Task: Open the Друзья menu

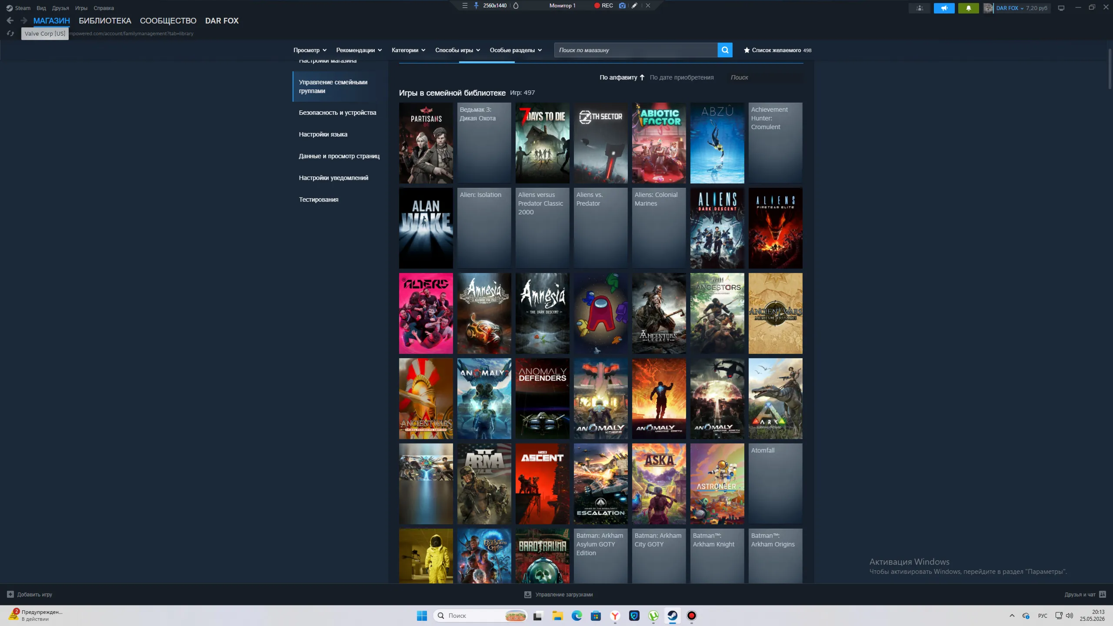Action: point(60,8)
